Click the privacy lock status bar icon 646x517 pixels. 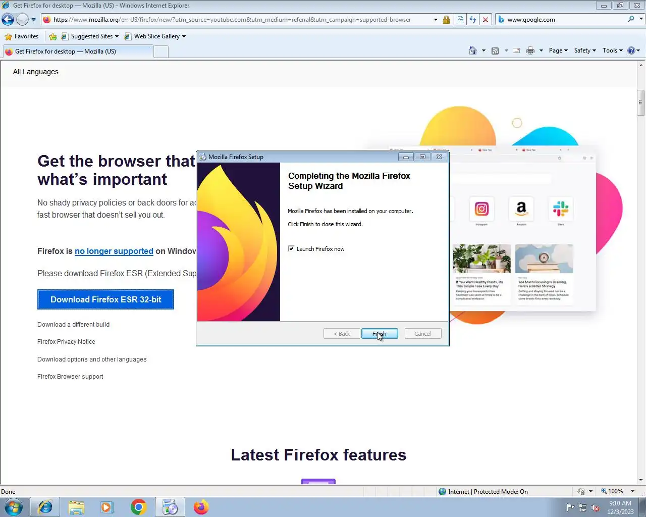(581, 491)
